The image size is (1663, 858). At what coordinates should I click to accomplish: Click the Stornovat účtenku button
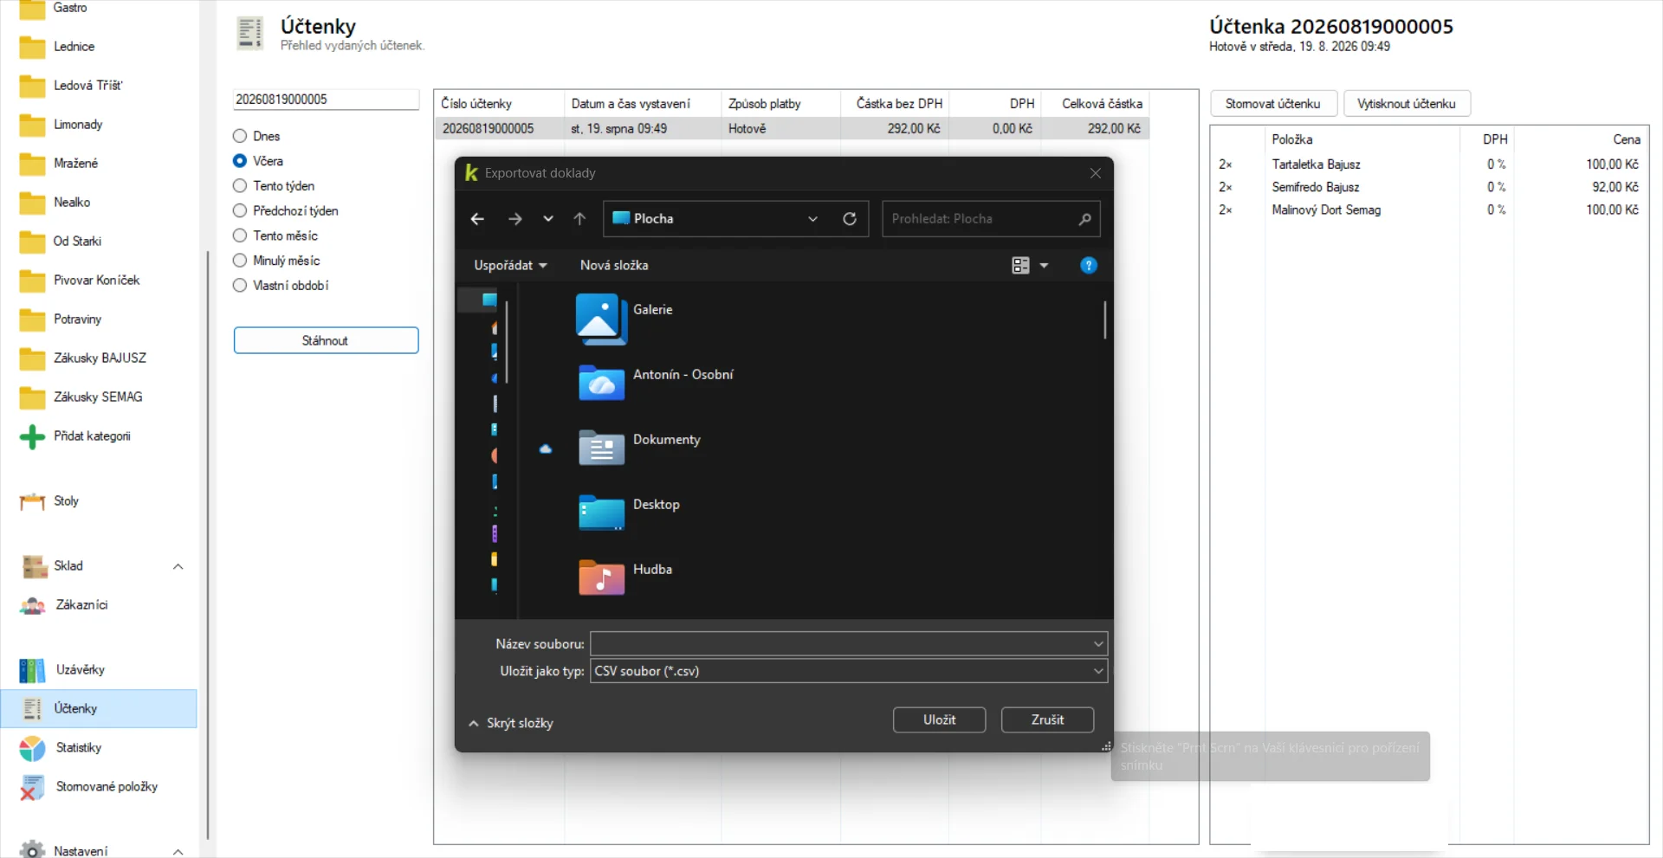point(1273,104)
